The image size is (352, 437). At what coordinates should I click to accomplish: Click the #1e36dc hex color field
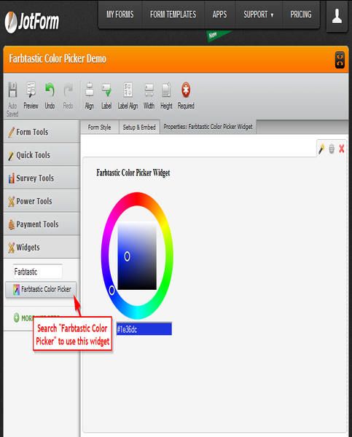coord(144,329)
